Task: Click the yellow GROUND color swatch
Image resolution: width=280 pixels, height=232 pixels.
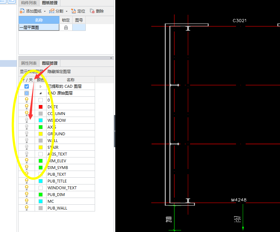Action: click(40, 134)
